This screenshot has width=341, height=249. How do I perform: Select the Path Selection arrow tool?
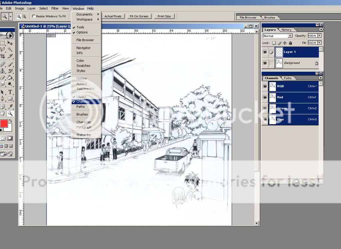point(2,92)
